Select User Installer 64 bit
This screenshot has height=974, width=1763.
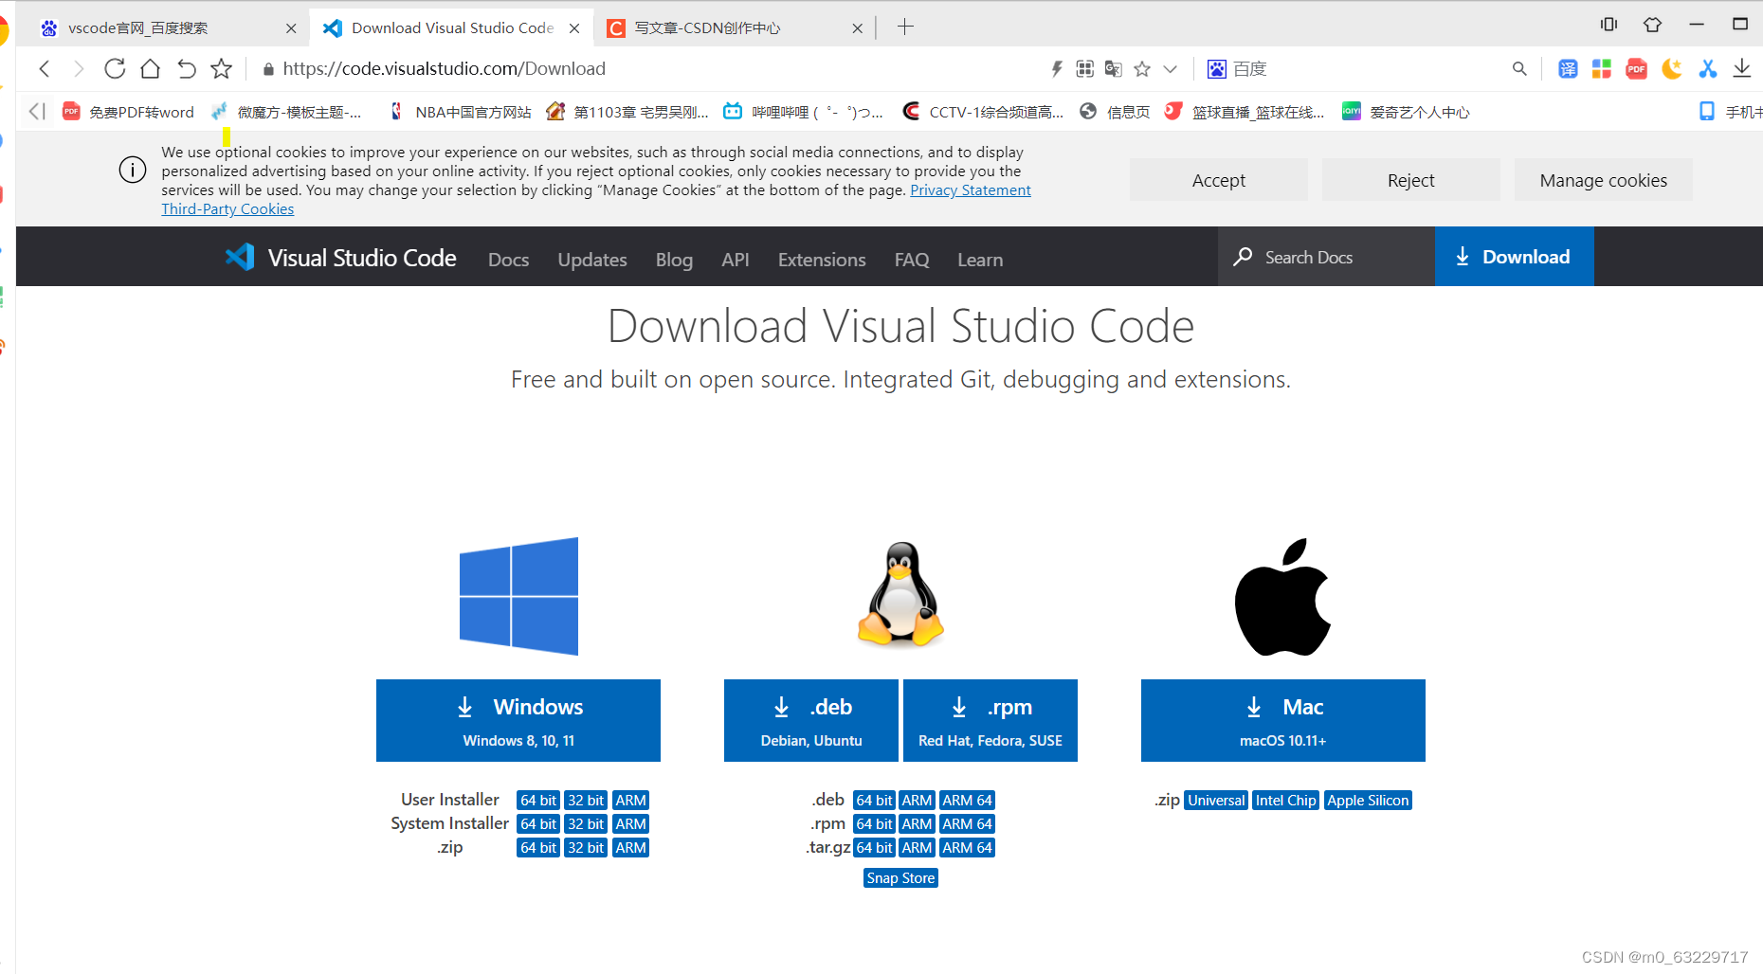pyautogui.click(x=538, y=801)
